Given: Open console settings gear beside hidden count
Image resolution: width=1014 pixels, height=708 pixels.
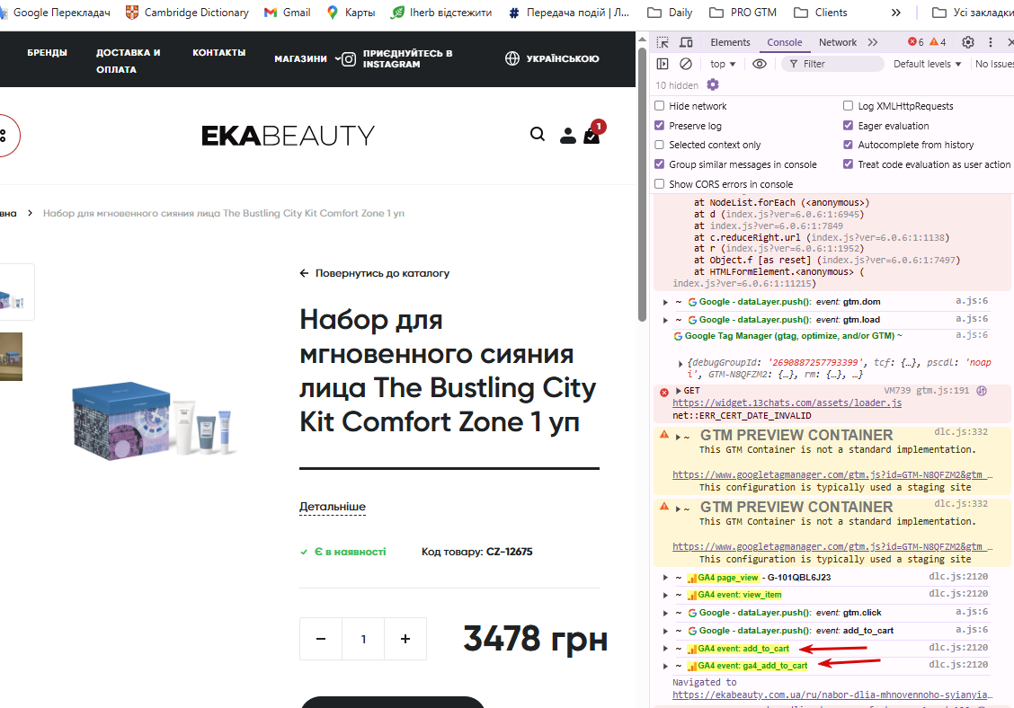Looking at the screenshot, I should click(713, 84).
